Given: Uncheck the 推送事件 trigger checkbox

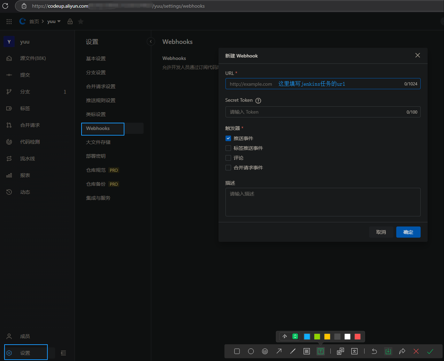Looking at the screenshot, I should (228, 138).
